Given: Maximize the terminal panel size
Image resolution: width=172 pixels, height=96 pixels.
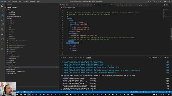Looking at the screenshot, I should tap(168, 57).
